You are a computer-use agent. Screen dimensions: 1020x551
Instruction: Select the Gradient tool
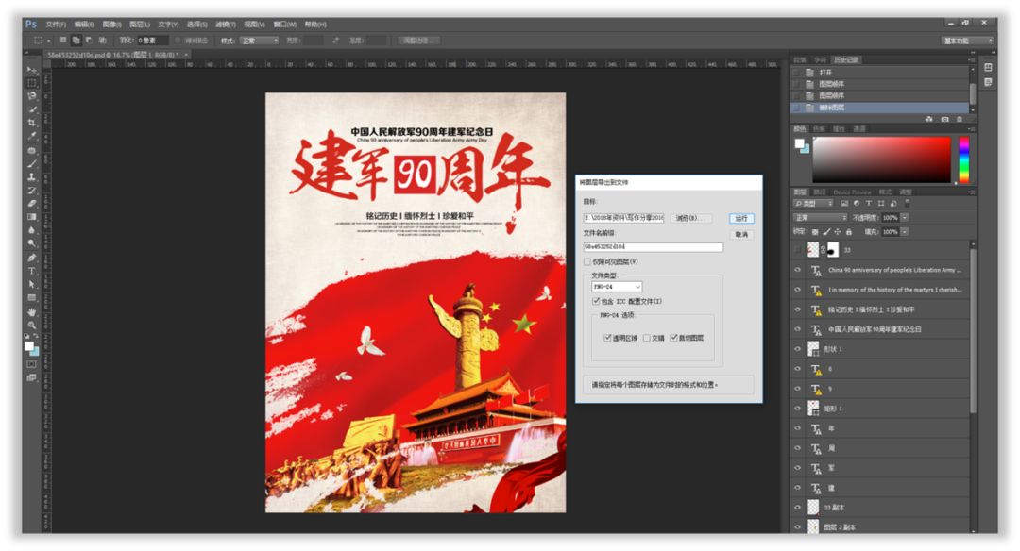31,217
